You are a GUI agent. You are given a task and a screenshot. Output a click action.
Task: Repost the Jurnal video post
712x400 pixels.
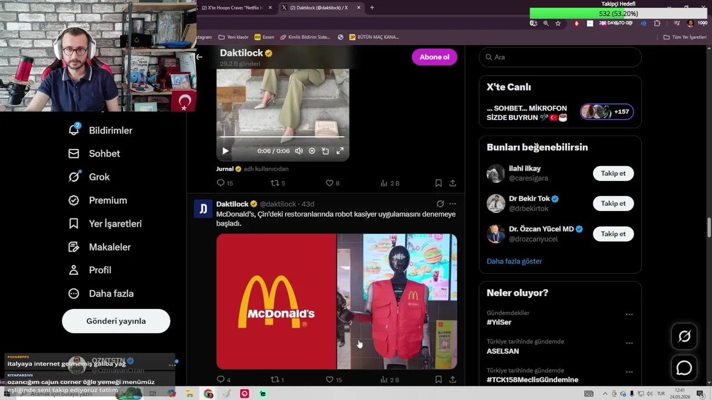click(x=278, y=183)
